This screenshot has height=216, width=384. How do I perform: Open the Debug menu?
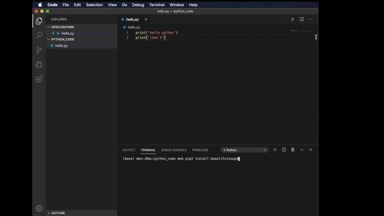tap(138, 5)
